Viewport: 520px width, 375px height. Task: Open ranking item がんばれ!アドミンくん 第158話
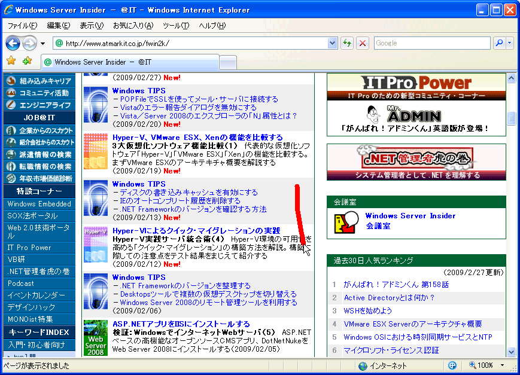coord(396,285)
